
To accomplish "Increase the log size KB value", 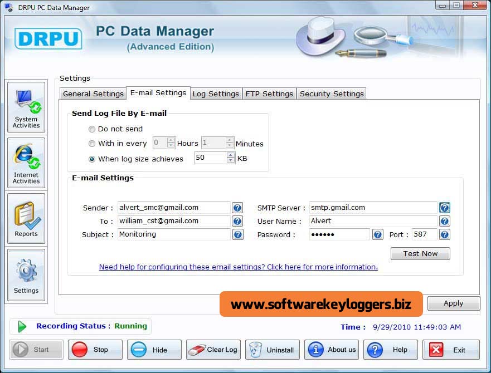I will (231, 155).
